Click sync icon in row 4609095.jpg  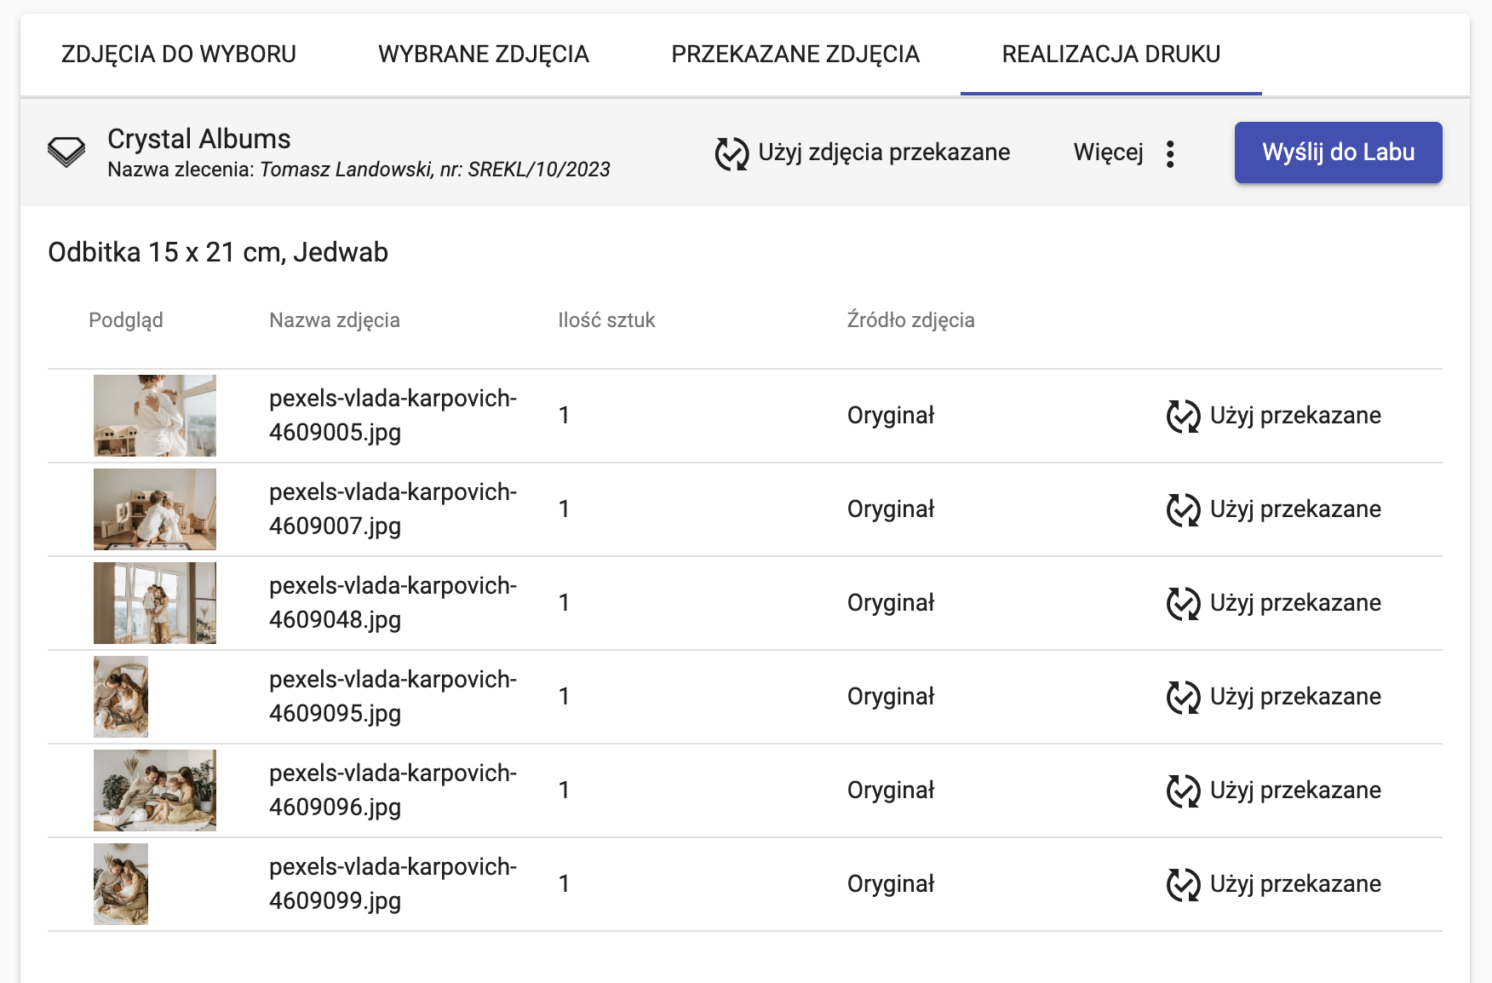(x=1183, y=698)
